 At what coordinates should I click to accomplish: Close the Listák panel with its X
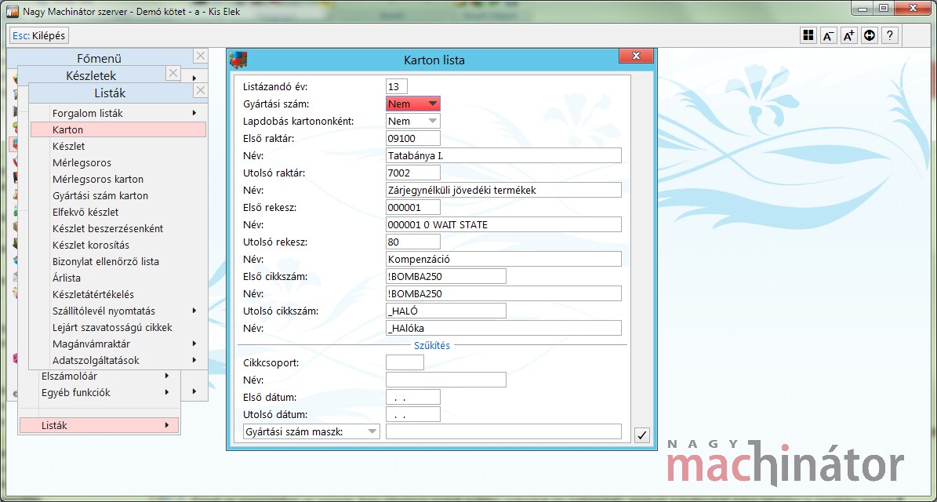(201, 90)
